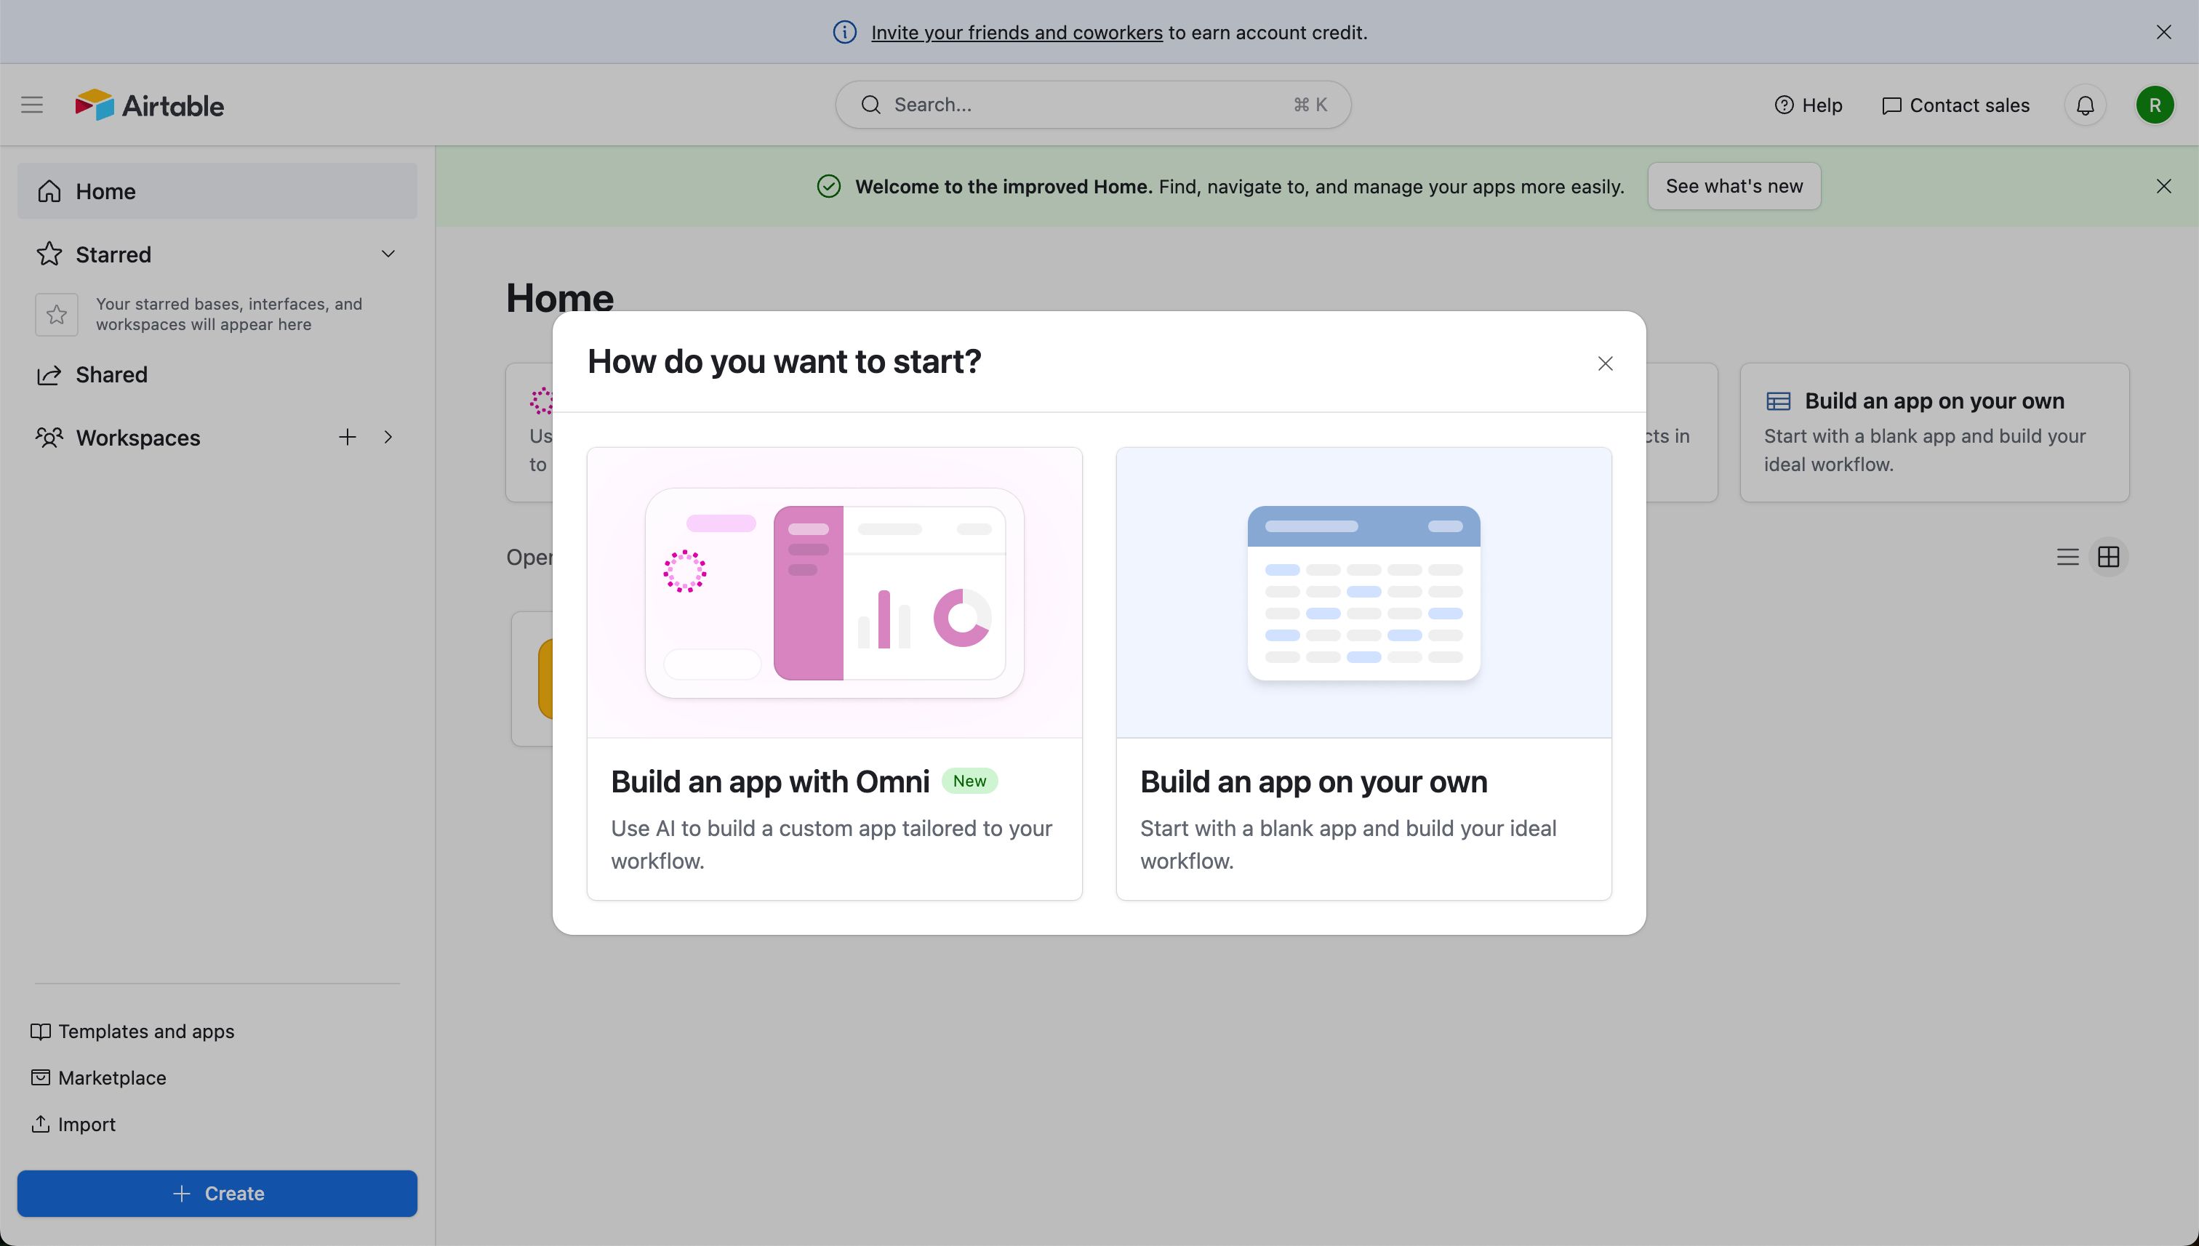Screen dimensions: 2199x1246
Task: Open Templates and apps
Action: [x=132, y=1032]
